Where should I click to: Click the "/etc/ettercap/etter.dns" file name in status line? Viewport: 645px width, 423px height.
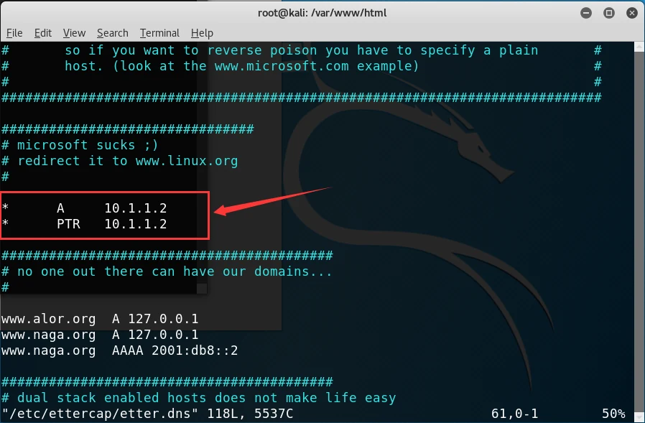100,414
